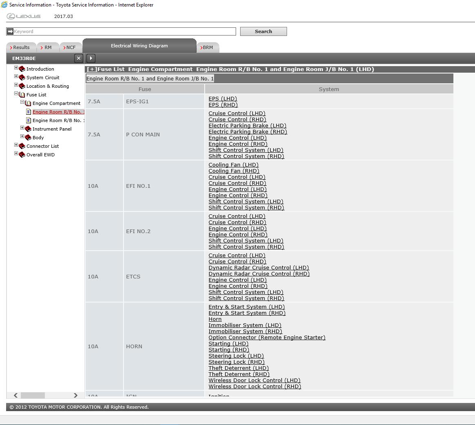Viewport: 475px width, 425px height.
Task: Click the Lexus logo
Action: point(24,16)
